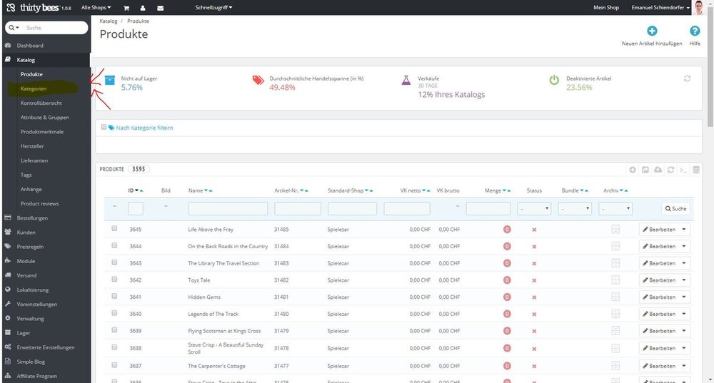Click the Name filter input field
Screen dimensions: 714x383
pyautogui.click(x=228, y=208)
